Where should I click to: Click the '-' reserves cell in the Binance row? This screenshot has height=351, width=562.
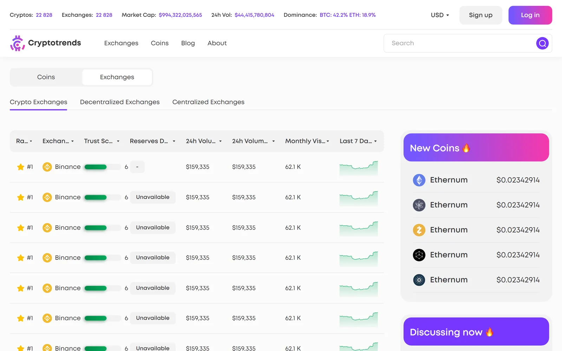click(137, 167)
